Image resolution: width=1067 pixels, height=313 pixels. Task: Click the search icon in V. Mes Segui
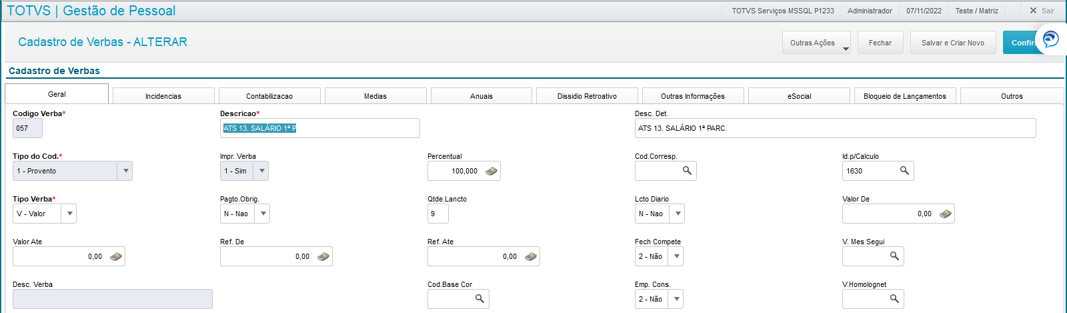click(x=894, y=256)
